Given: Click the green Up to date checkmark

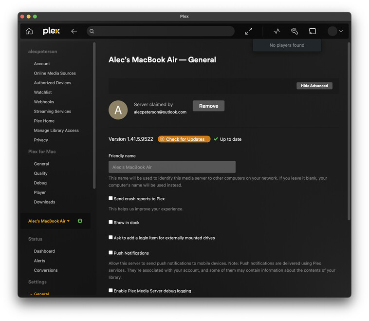Looking at the screenshot, I should pyautogui.click(x=216, y=139).
